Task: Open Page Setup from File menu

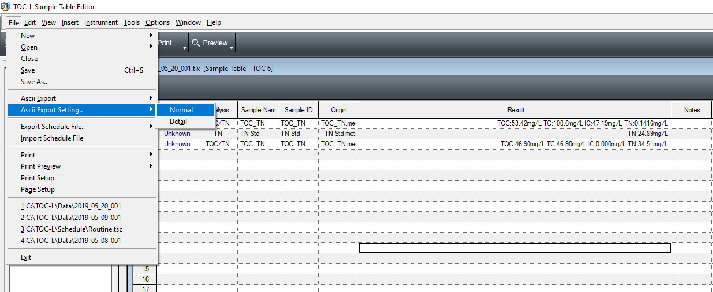Action: [x=38, y=189]
